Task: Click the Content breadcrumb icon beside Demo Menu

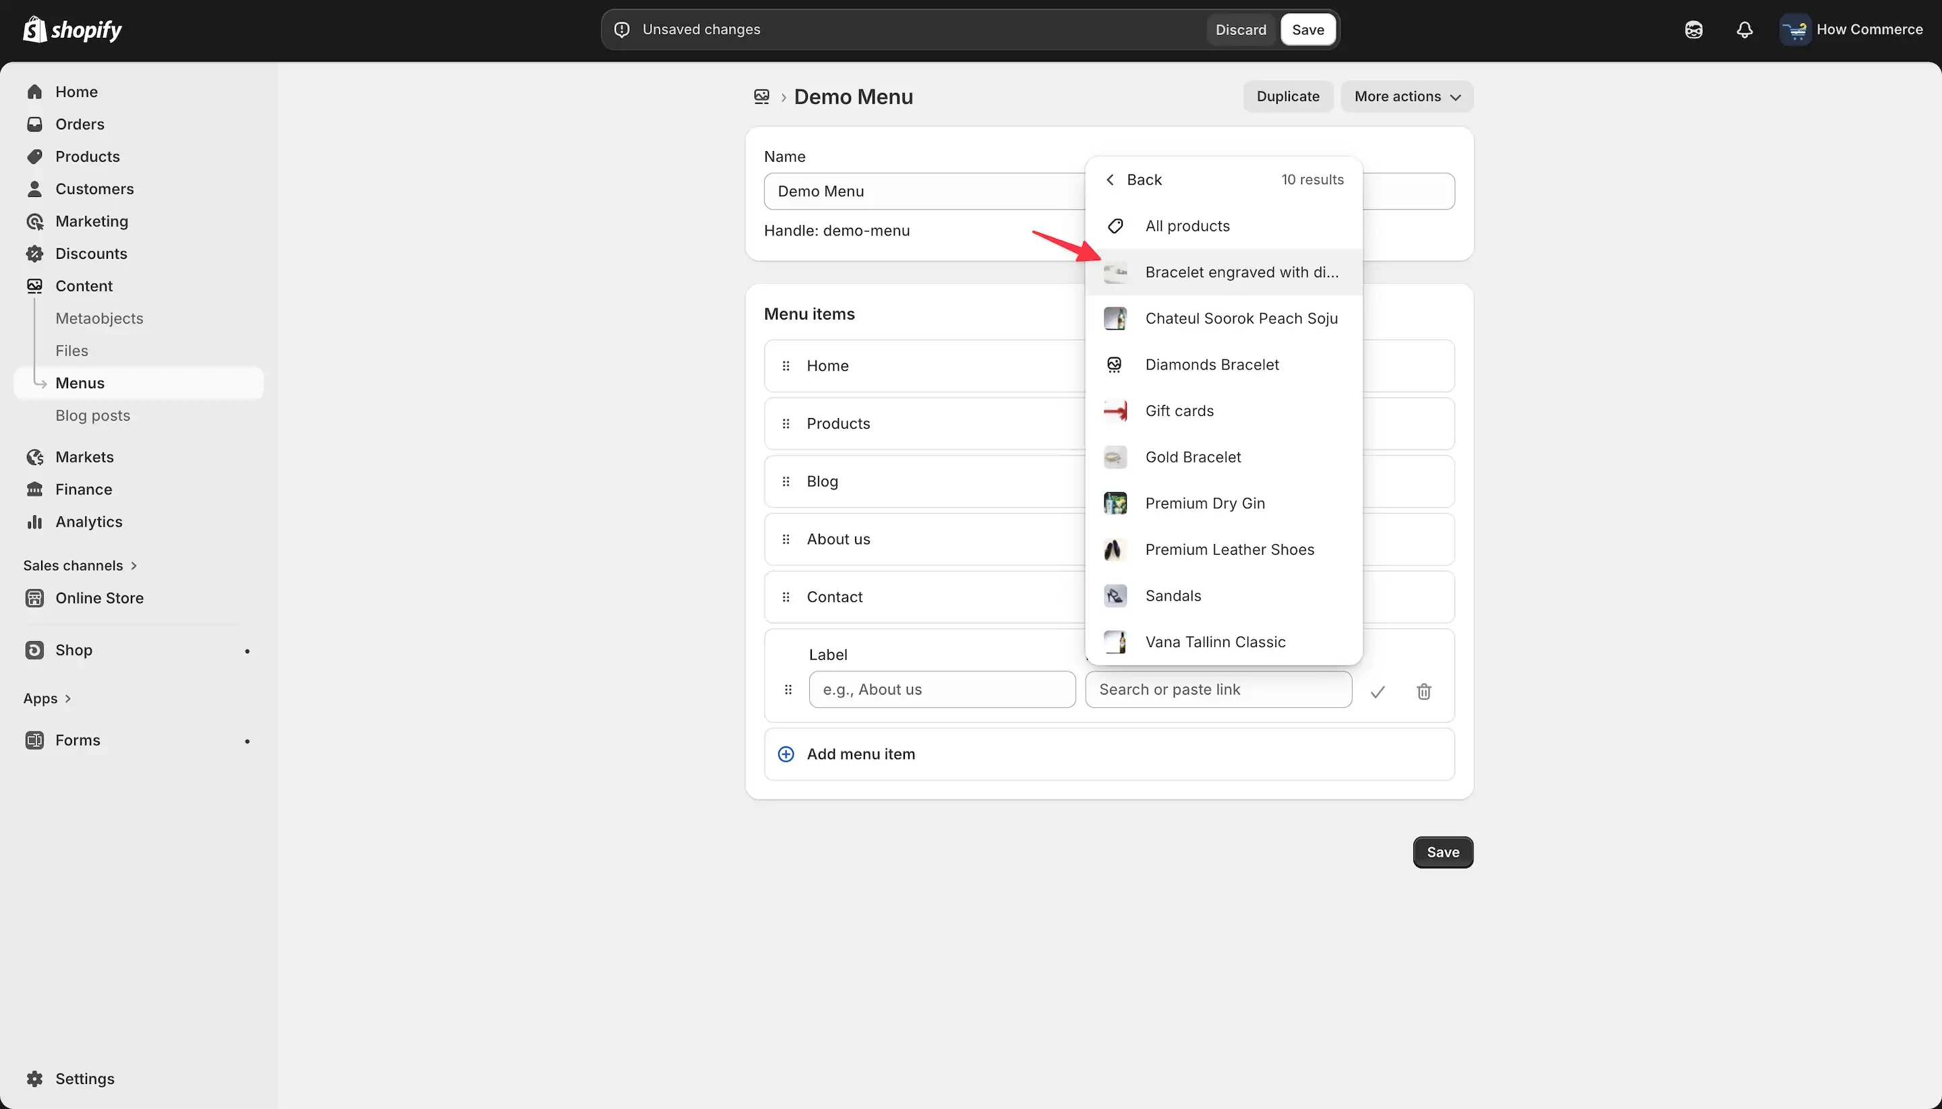Action: [x=761, y=96]
